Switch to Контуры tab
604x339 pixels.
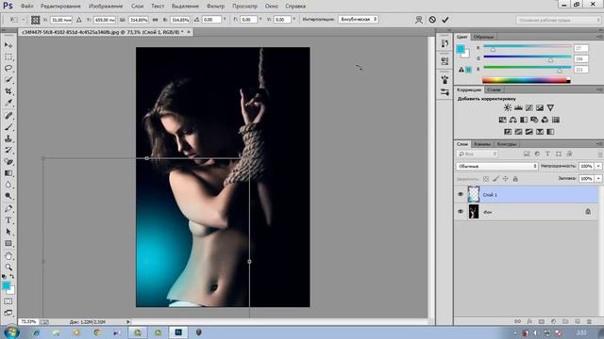tap(506, 144)
